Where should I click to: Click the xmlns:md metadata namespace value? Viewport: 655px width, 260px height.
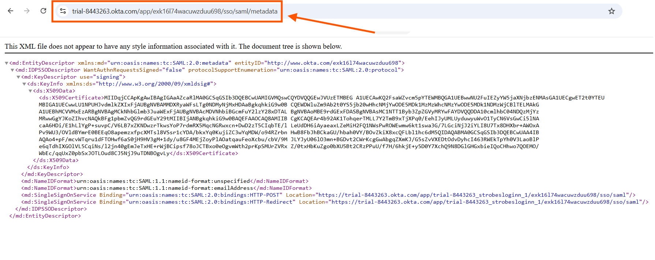(169, 63)
